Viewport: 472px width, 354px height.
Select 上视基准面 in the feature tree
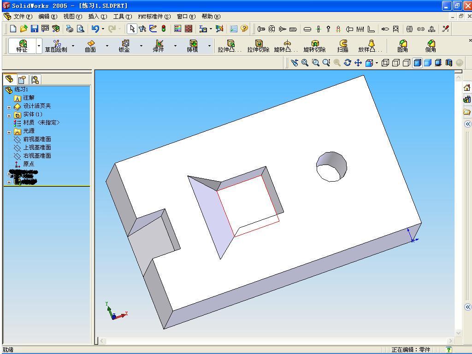point(37,147)
